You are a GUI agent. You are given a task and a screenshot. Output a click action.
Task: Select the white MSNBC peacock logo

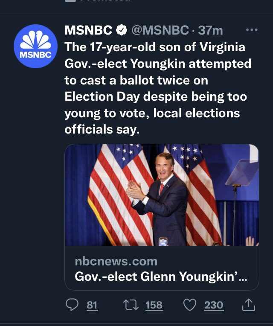(x=35, y=40)
